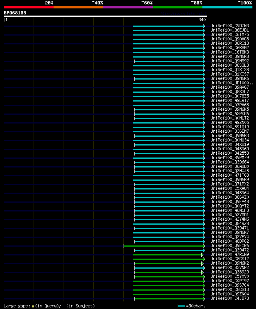The height and width of the screenshot is (309, 256).
Task: Click the purple ~60% legend segment
Action: [x=128, y=7]
